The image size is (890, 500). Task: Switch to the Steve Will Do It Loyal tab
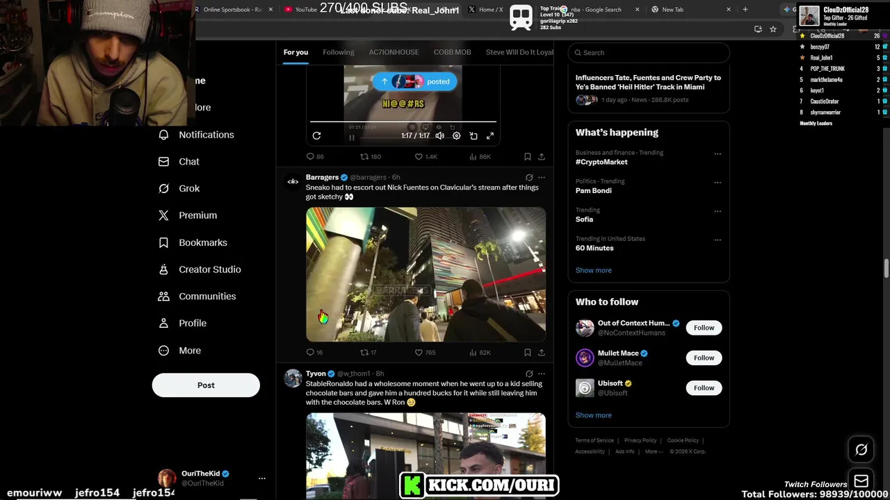point(519,52)
